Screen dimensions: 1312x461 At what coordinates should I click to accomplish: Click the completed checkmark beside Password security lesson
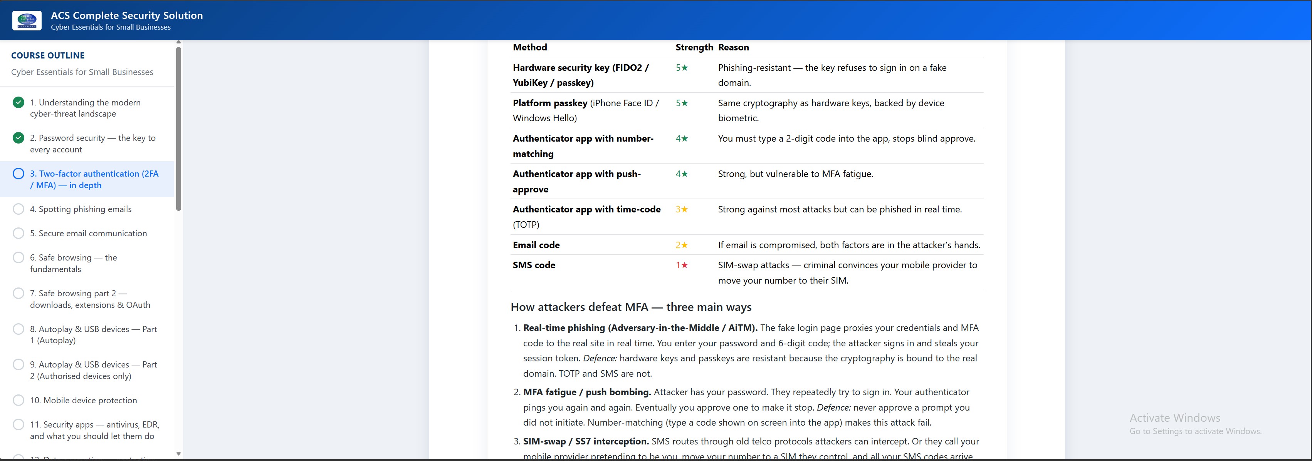tap(18, 138)
